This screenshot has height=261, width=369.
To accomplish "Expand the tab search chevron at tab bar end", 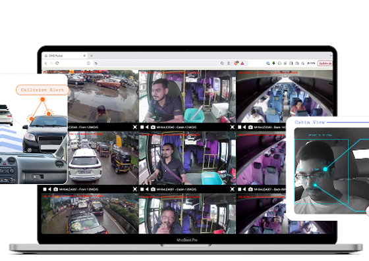I will (x=331, y=56).
